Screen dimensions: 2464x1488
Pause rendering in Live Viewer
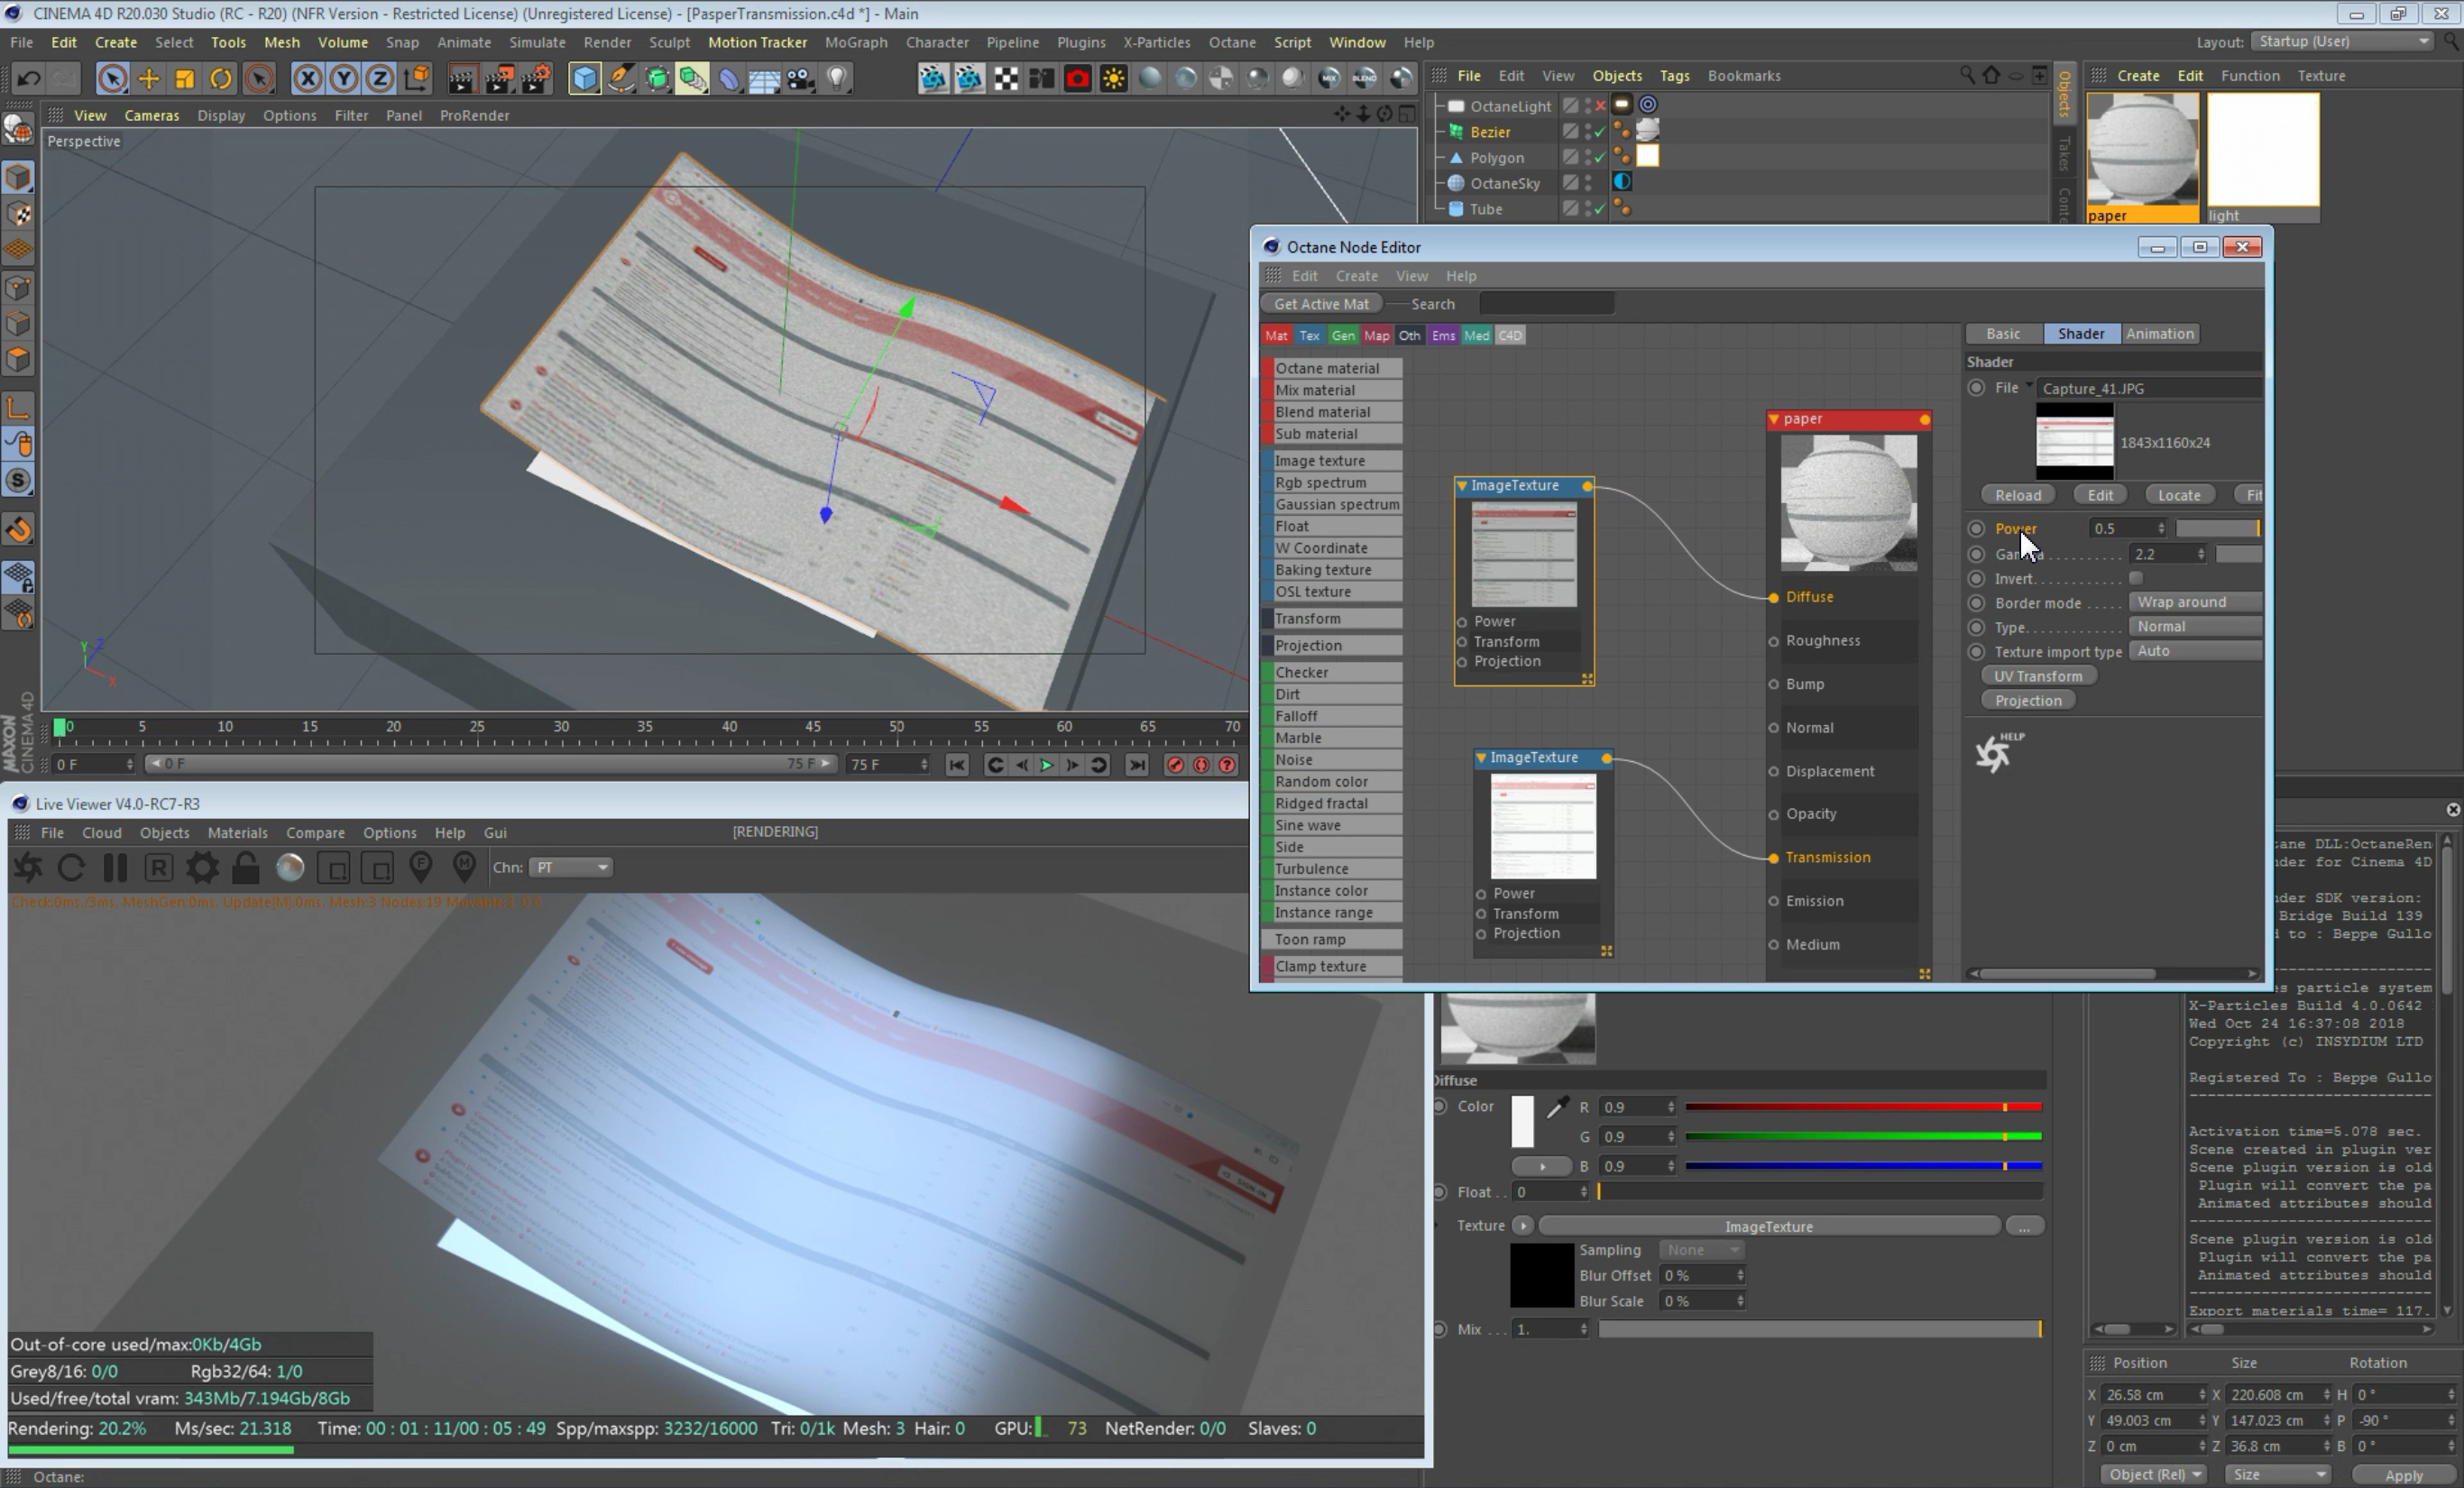115,868
